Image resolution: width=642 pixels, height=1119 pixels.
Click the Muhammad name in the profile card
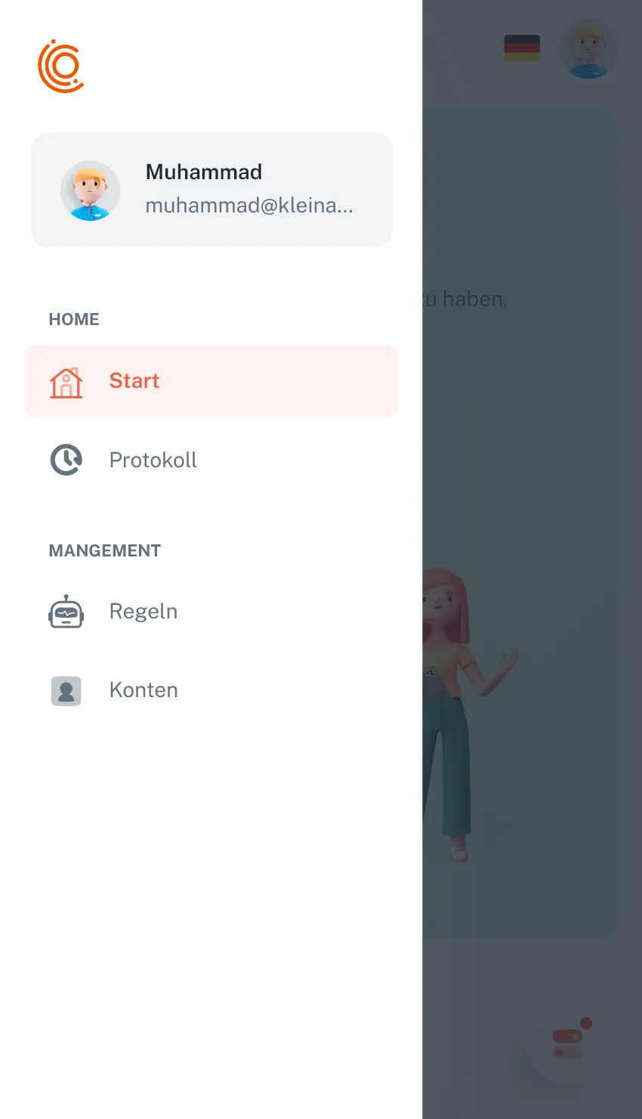click(204, 172)
